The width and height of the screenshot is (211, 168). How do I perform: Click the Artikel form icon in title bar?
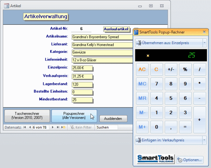6,6
